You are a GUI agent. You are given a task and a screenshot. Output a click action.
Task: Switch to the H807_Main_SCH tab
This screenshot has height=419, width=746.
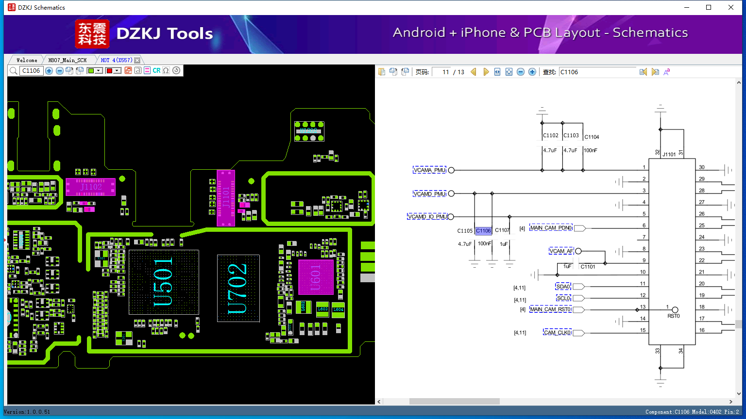click(x=67, y=60)
